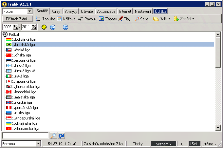Select 1.finská liga W
Screen dimensions: 223x148
point(24,71)
